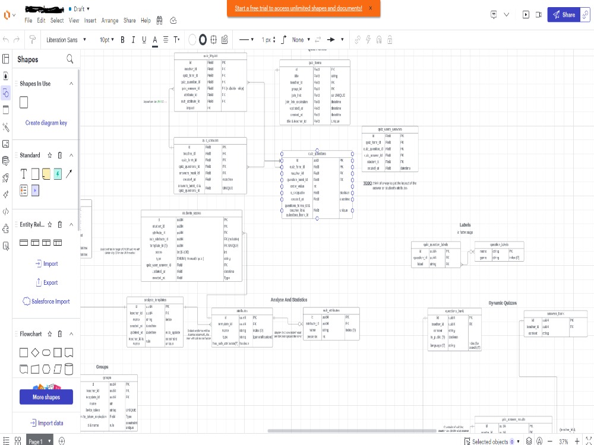594x445 pixels.
Task: Click the zoom in plus button
Action: pyautogui.click(x=577, y=441)
